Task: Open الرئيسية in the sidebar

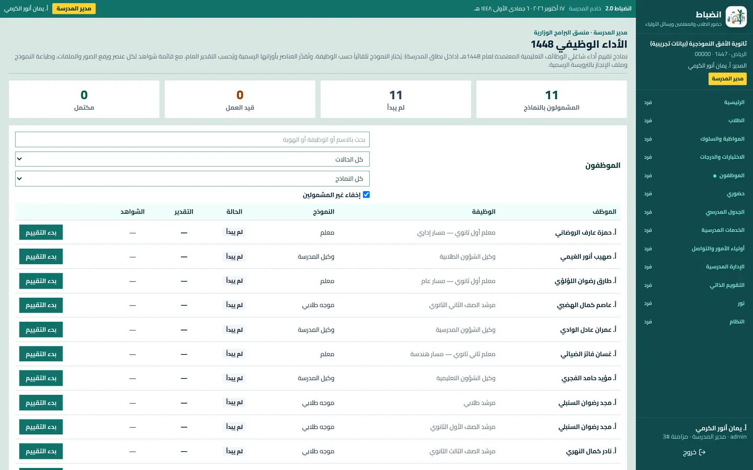Action: [x=734, y=102]
